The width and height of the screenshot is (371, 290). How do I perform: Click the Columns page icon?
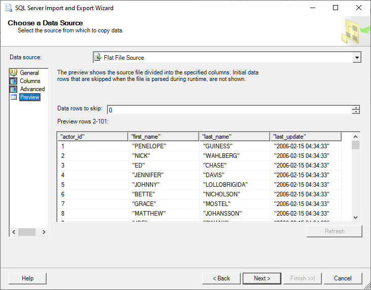click(x=14, y=81)
